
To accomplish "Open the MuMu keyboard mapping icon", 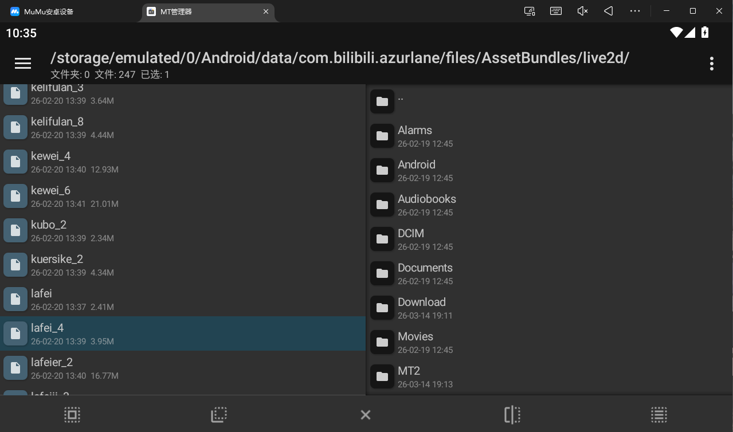I will point(555,11).
